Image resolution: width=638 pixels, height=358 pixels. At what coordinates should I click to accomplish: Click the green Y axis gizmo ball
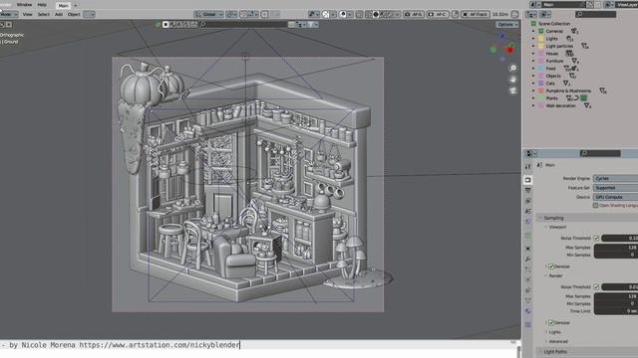pos(493,50)
